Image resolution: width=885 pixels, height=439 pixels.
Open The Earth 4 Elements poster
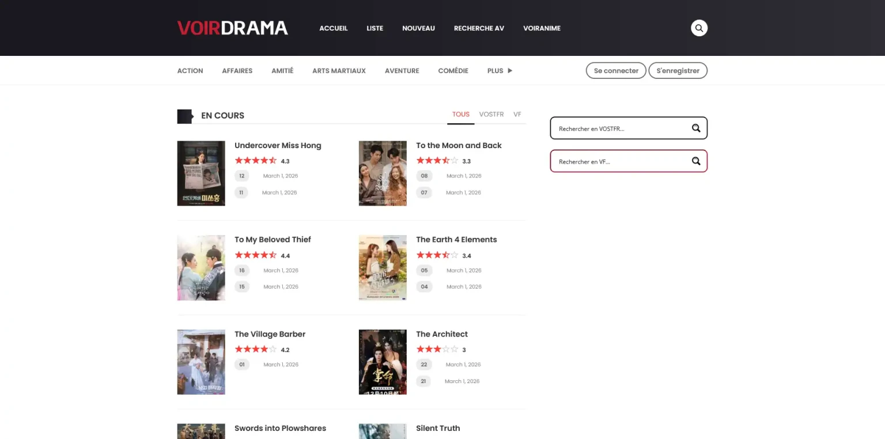click(x=383, y=268)
